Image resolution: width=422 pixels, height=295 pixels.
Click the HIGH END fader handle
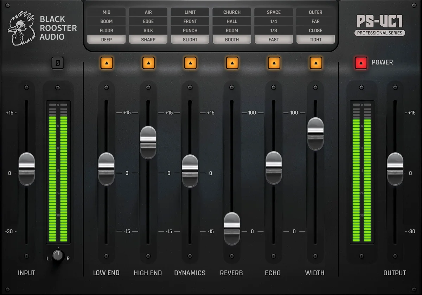click(x=148, y=142)
